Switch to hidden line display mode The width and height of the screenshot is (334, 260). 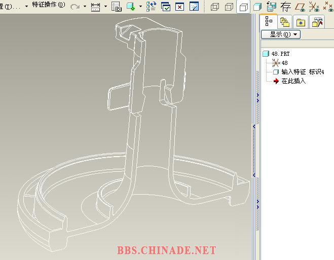[229, 7]
